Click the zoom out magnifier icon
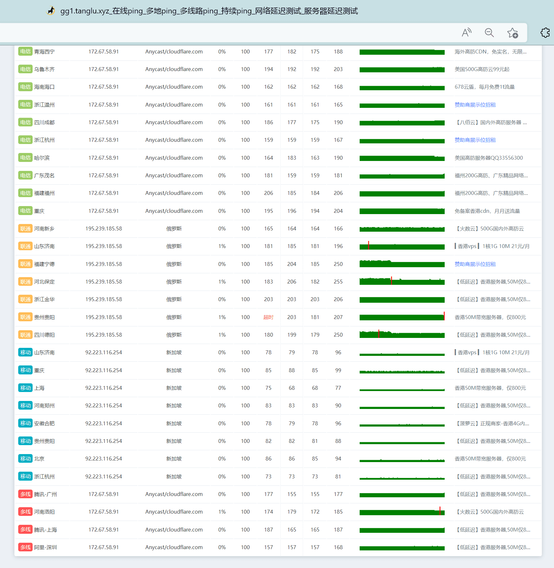Viewport: 554px width, 568px height. click(489, 33)
